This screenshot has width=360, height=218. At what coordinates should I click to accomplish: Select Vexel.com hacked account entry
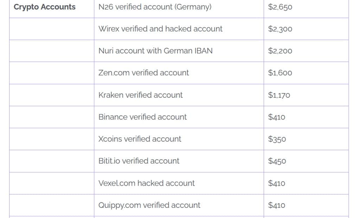click(147, 183)
